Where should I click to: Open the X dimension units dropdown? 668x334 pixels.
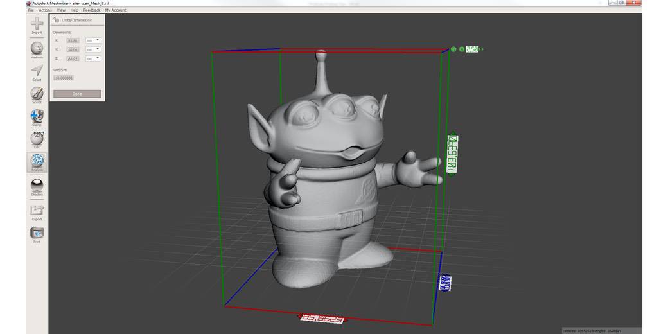[93, 40]
